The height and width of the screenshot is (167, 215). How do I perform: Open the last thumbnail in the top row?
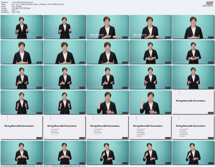(193, 27)
